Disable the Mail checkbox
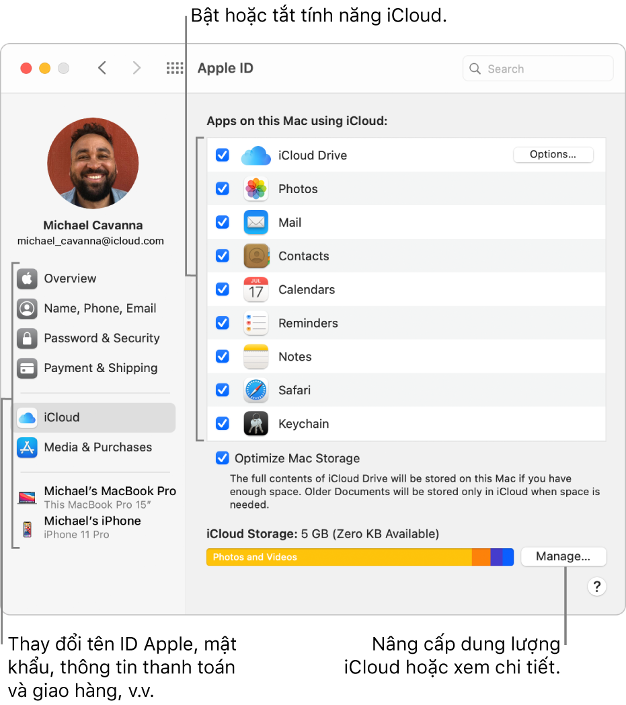626x705 pixels. pos(223,222)
